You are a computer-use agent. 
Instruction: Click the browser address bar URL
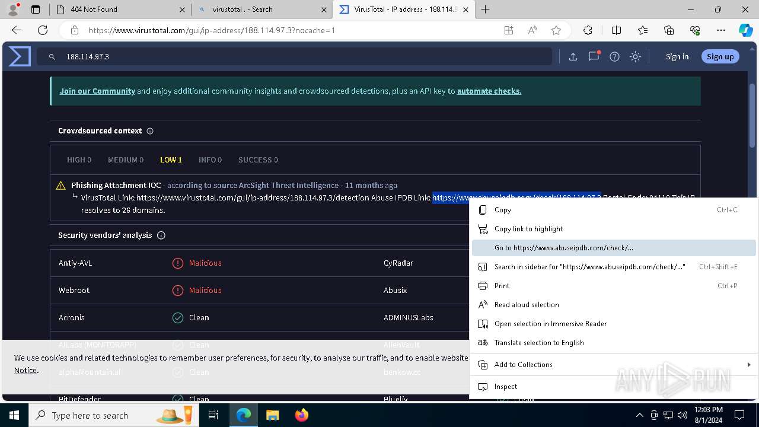[x=212, y=30]
